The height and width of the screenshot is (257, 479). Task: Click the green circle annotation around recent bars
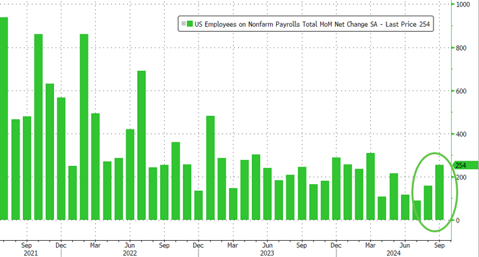[434, 192]
